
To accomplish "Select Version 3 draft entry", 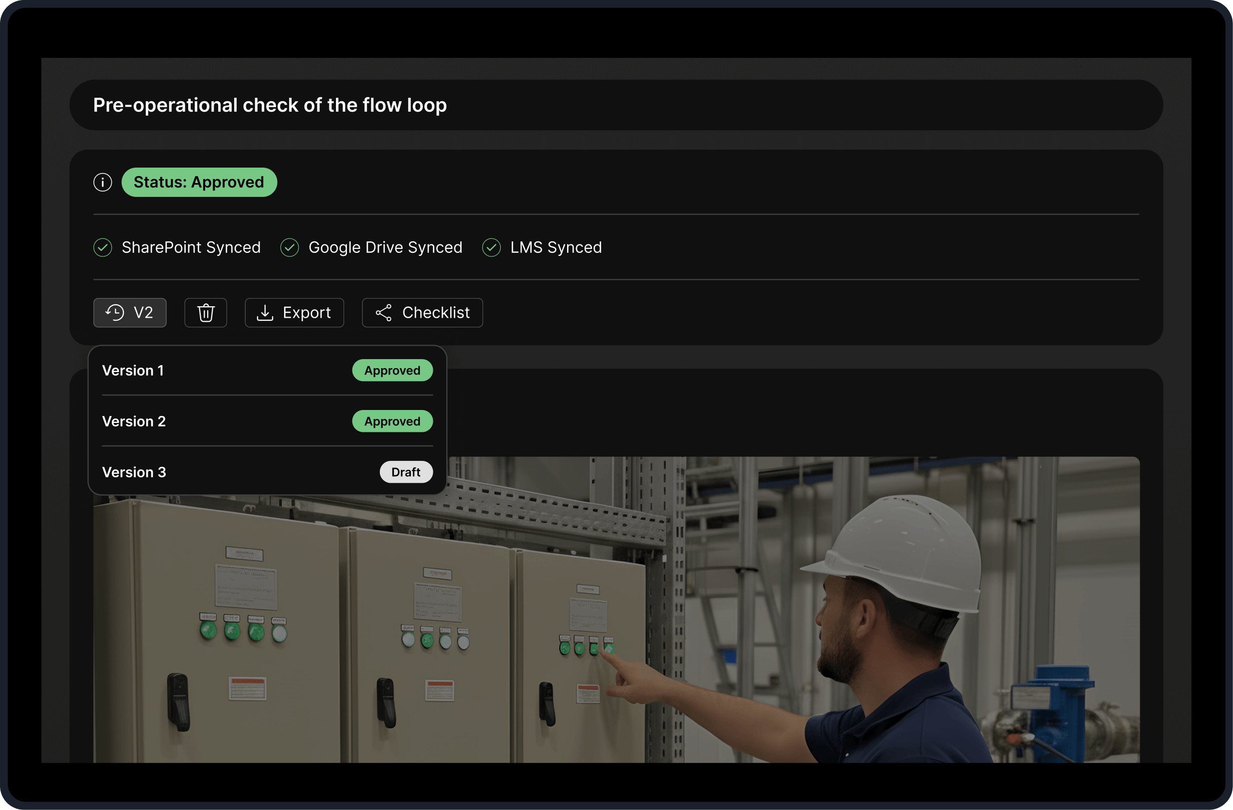I will point(134,472).
